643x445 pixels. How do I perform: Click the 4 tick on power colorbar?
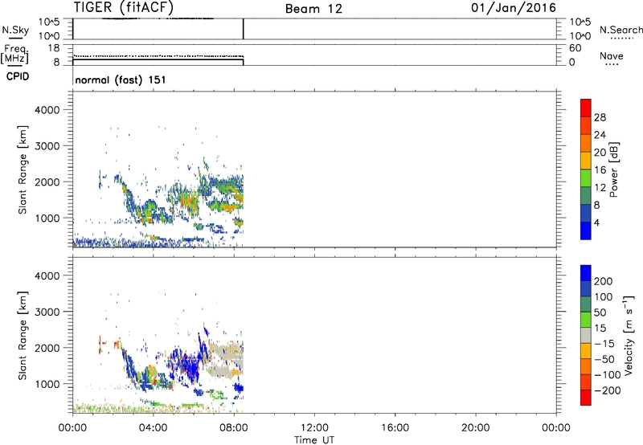click(x=596, y=222)
